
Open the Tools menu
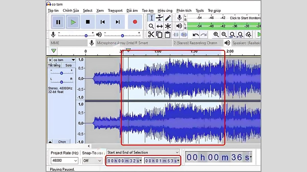point(200,10)
